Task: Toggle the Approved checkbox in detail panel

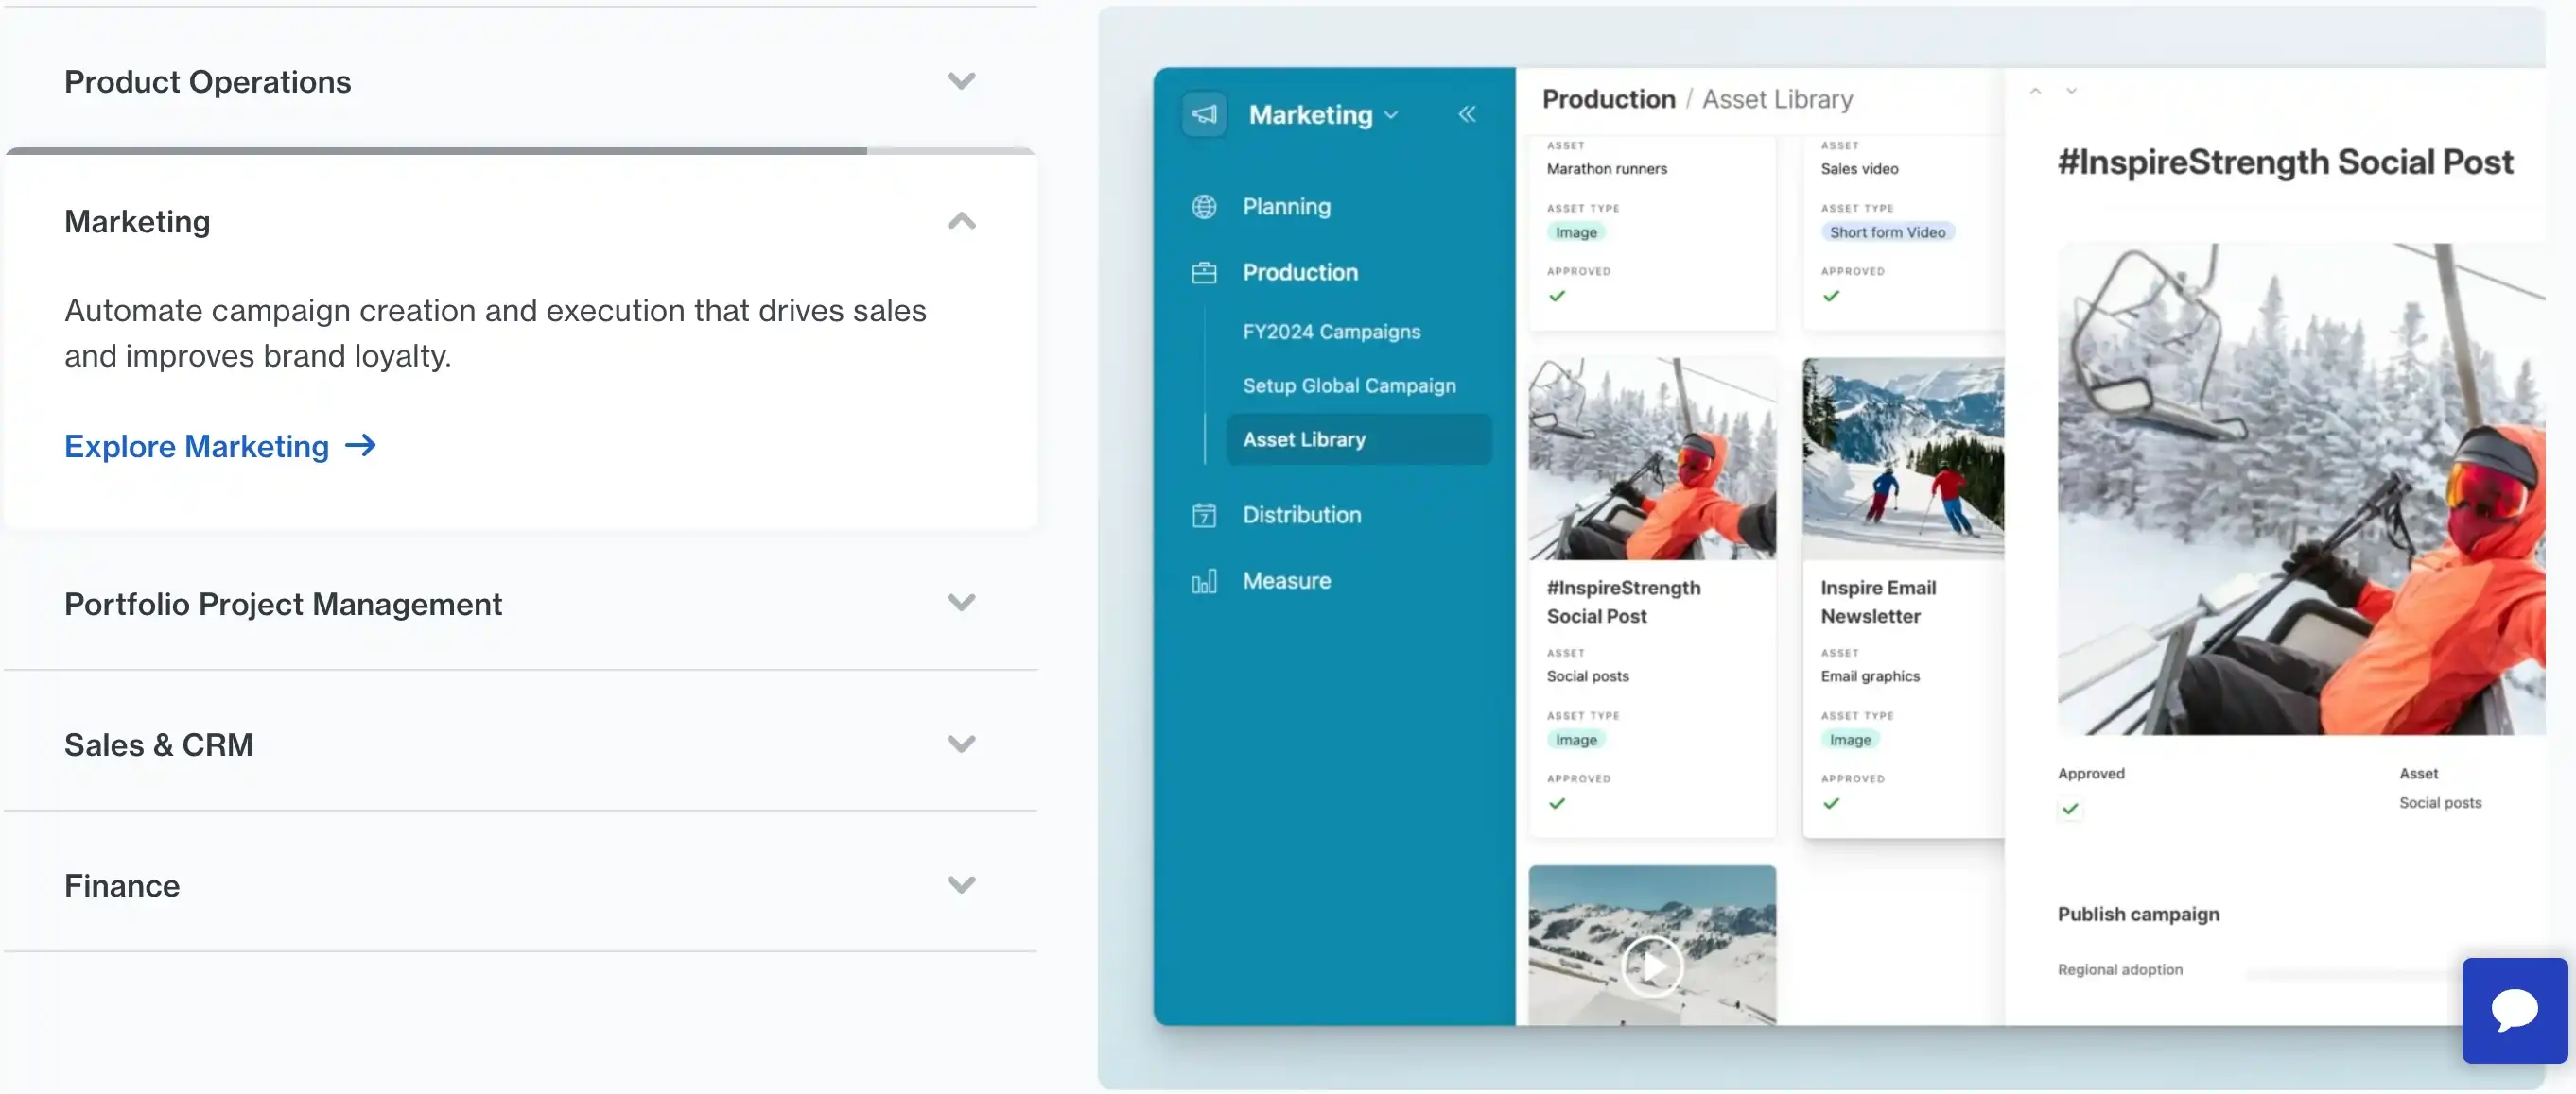Action: (x=2070, y=810)
